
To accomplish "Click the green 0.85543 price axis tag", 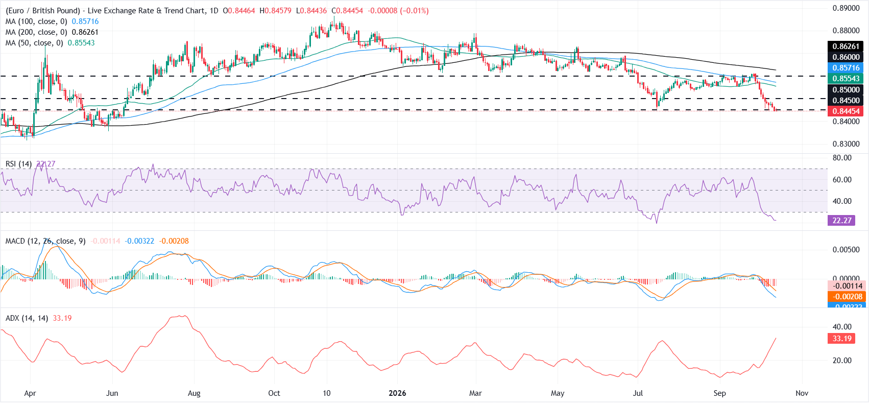I will [846, 79].
